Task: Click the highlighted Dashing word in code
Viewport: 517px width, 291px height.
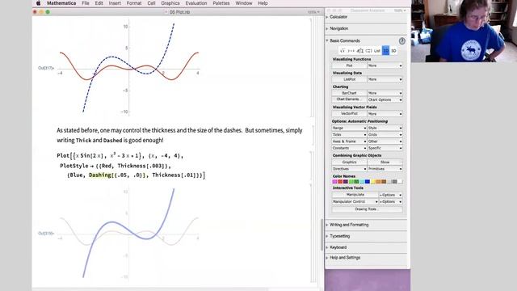Action: coord(100,175)
